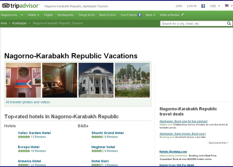This screenshot has width=233, height=167.
Task: Click the LOG IN button
Action: pos(191,6)
